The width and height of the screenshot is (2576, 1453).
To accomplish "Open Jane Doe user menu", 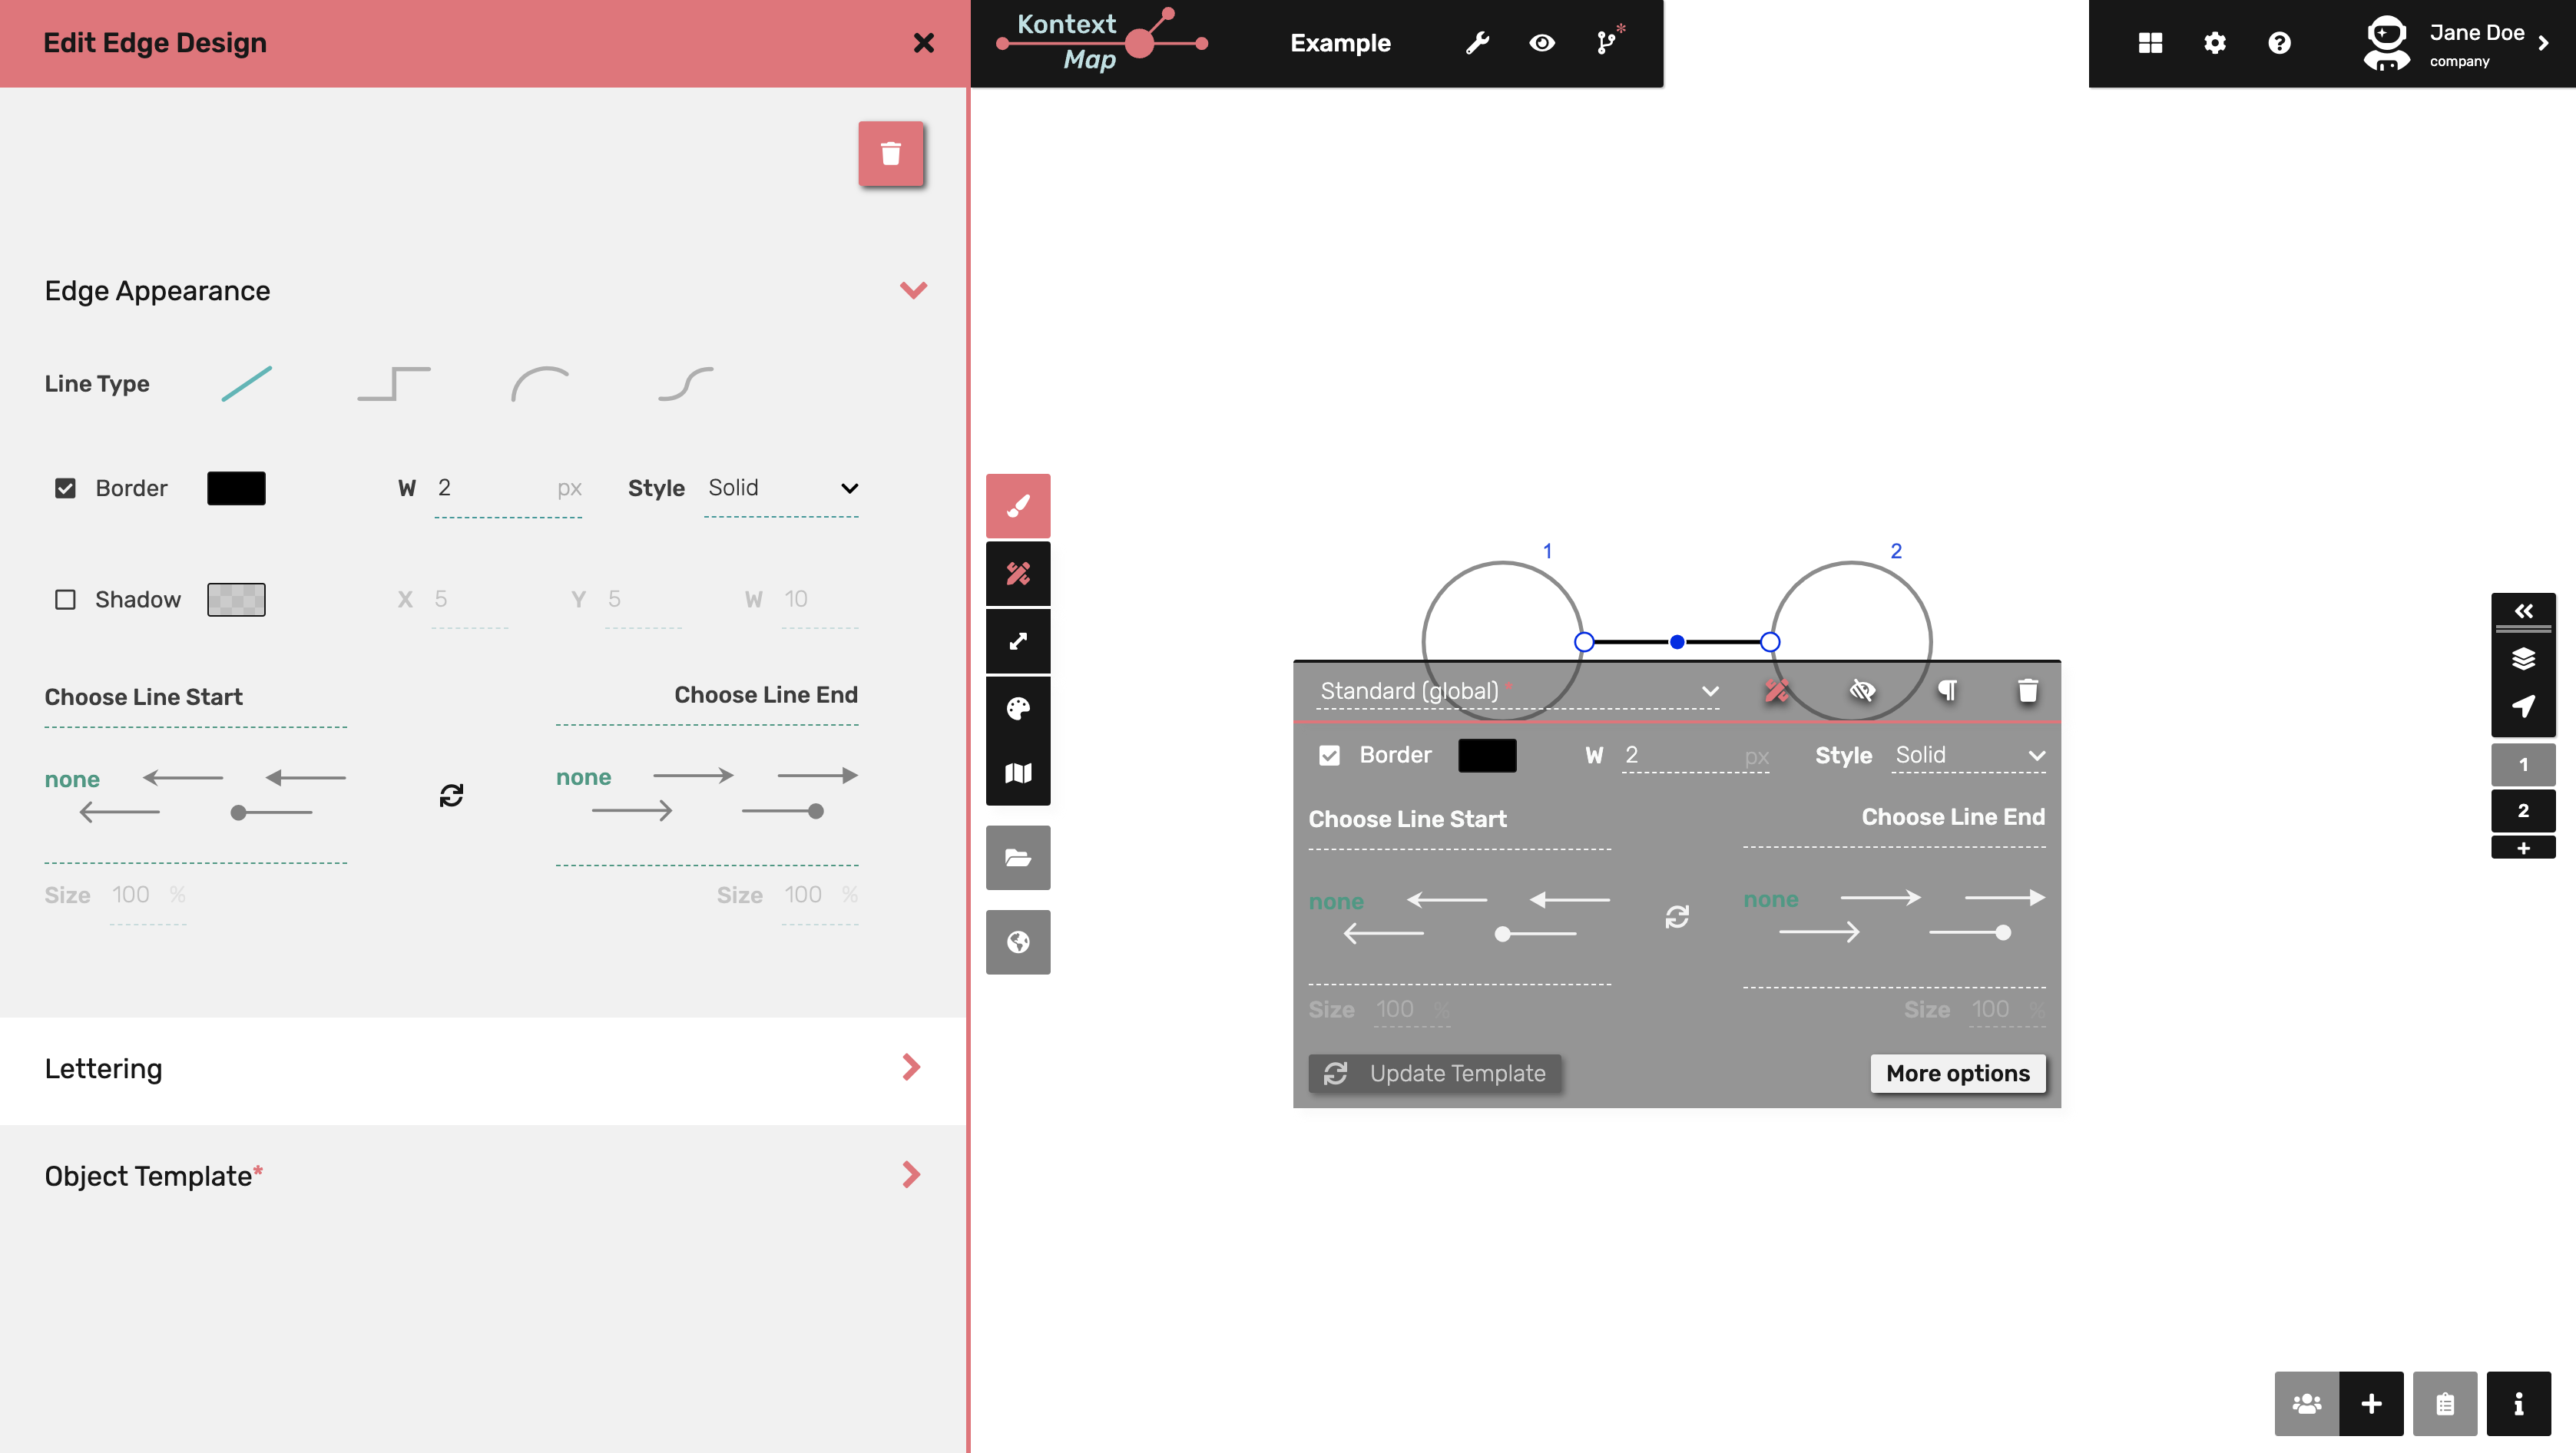I will point(2456,44).
